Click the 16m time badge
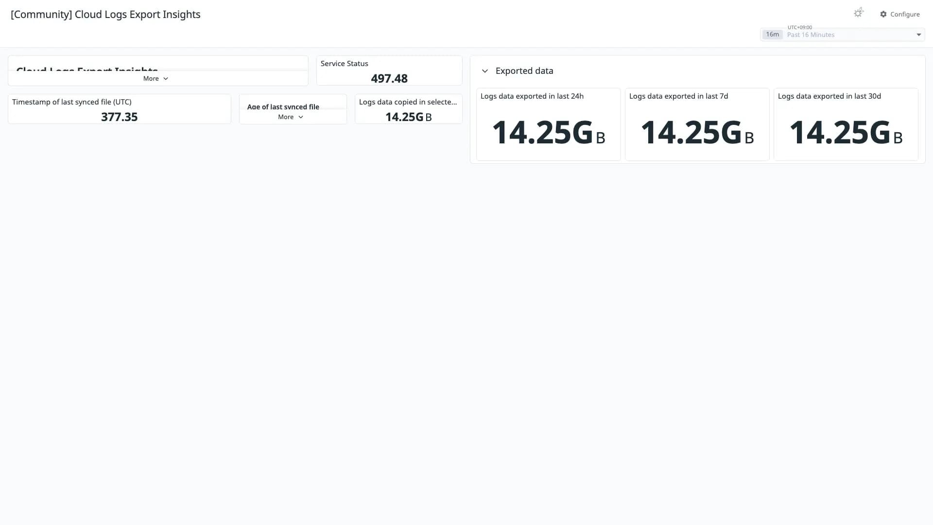This screenshot has width=933, height=525. [772, 35]
